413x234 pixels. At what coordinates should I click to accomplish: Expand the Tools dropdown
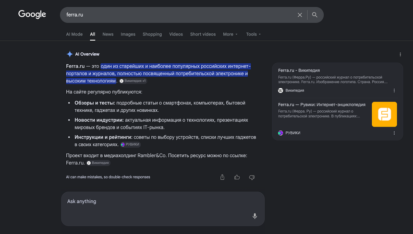[254, 34]
